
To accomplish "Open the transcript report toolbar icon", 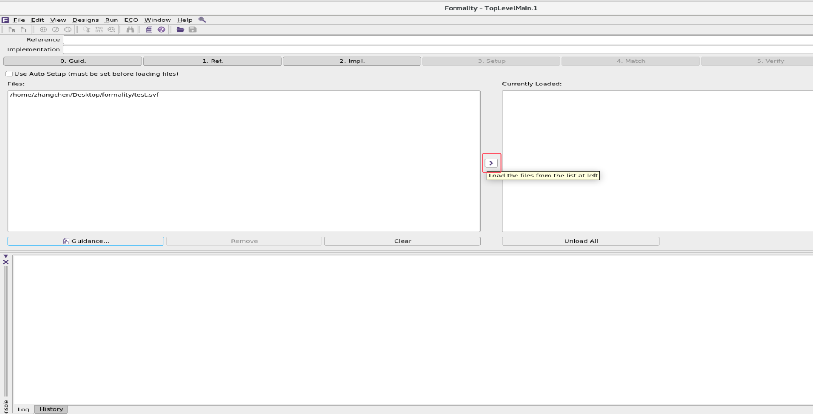I will click(x=149, y=30).
